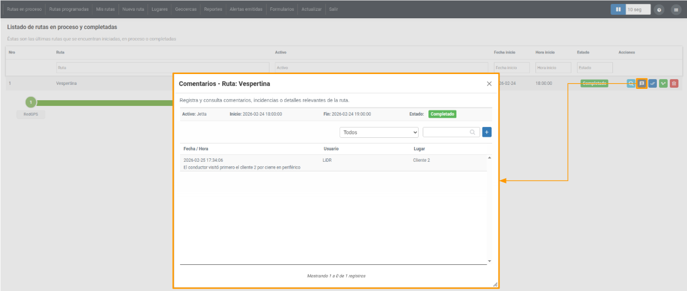Pause the auto-refresh timer

[x=618, y=10]
